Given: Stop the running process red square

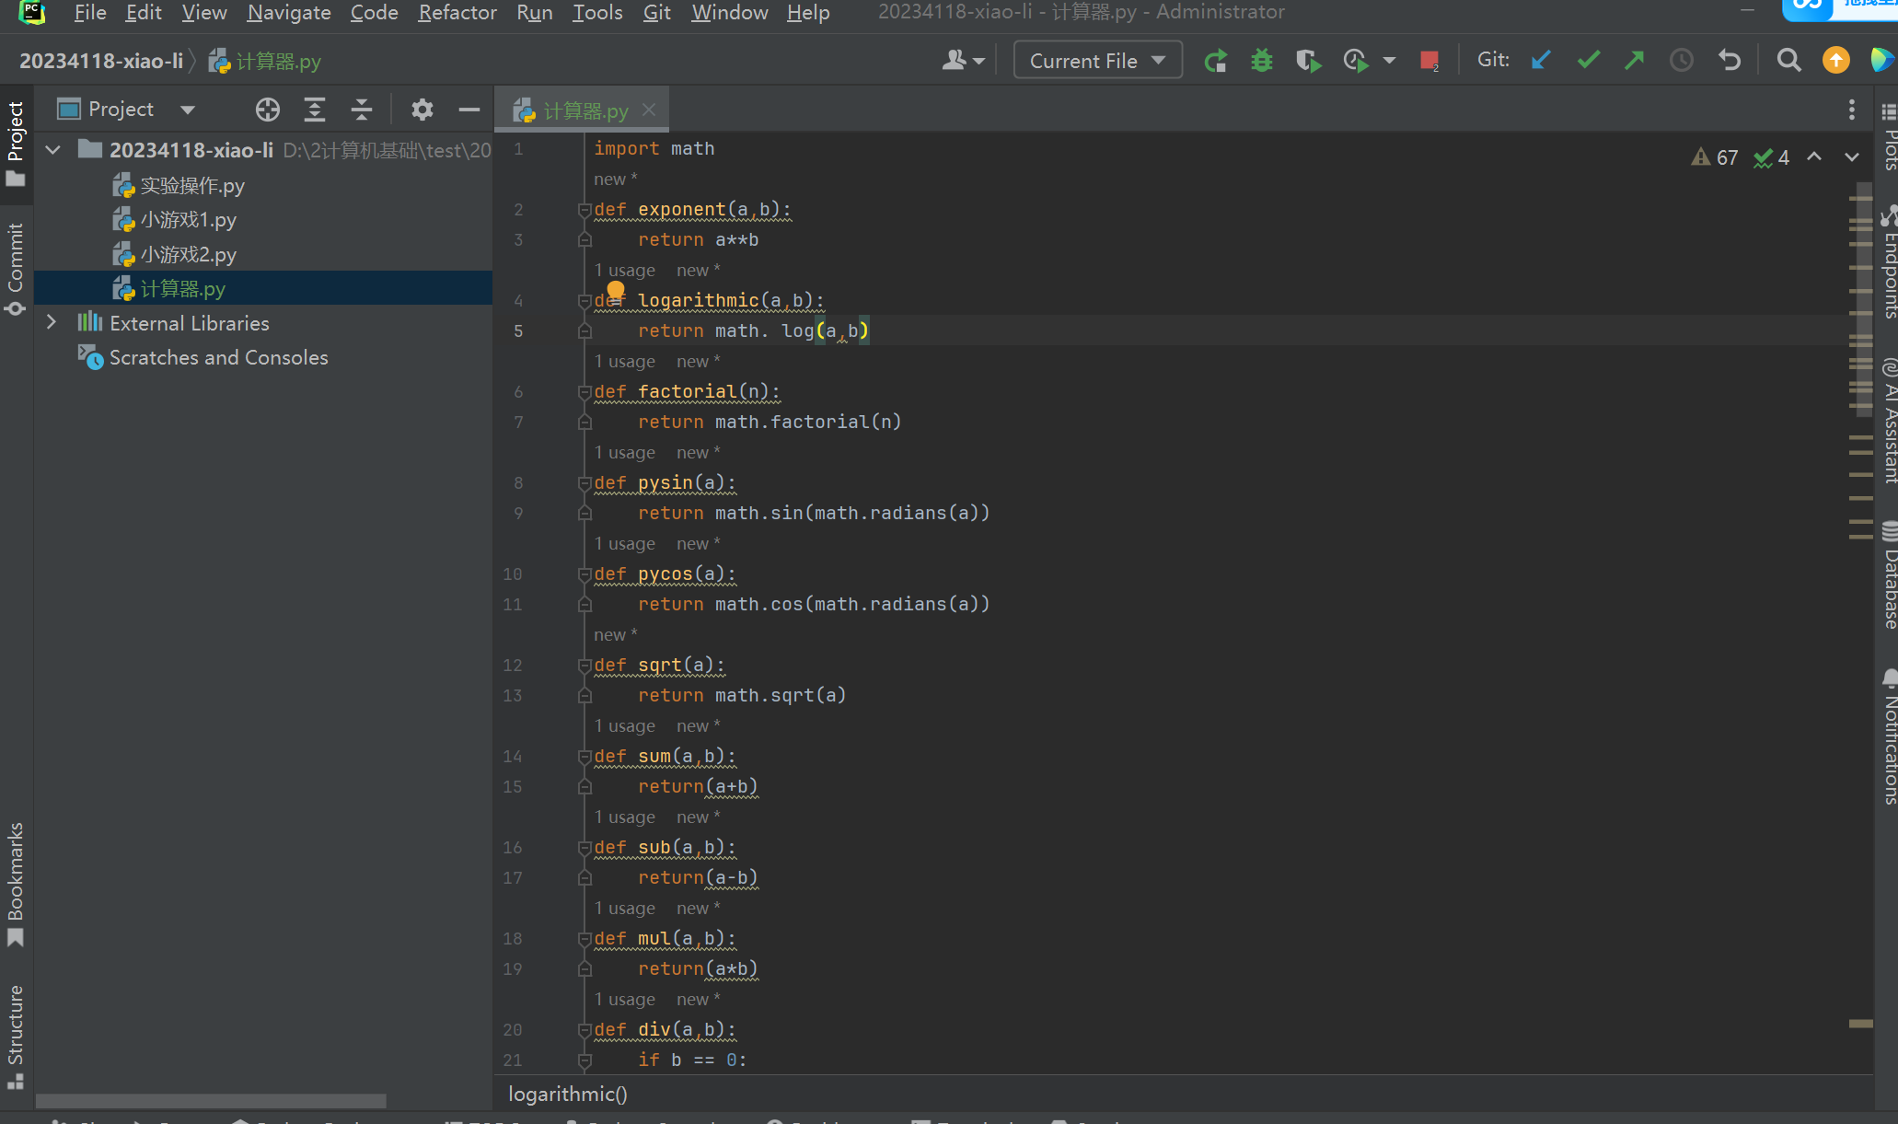Looking at the screenshot, I should 1429,61.
